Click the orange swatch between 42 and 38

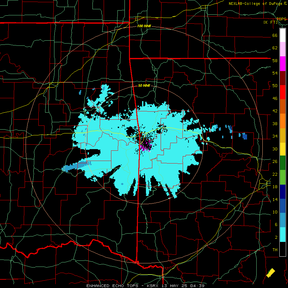[x=283, y=121]
